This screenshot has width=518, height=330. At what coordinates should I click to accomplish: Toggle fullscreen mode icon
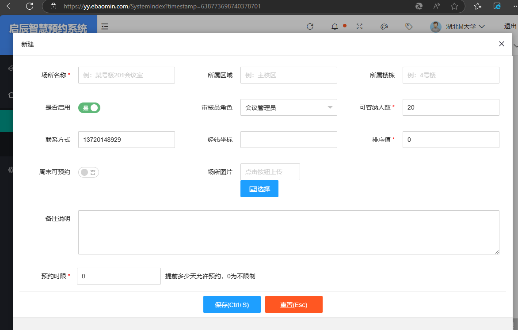[359, 27]
